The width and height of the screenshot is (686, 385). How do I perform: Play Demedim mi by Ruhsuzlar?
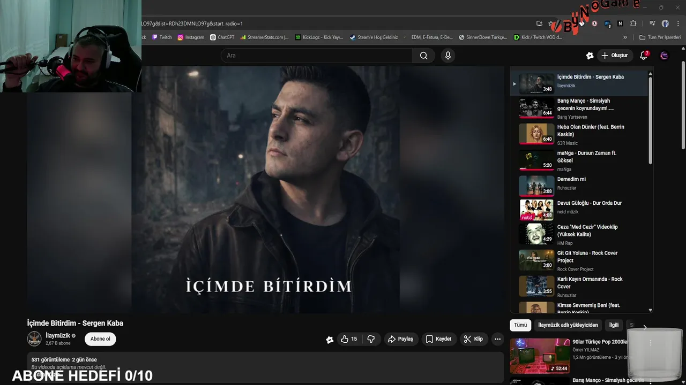[579, 186]
